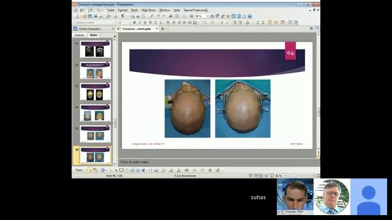Open the Tools menu
This screenshot has width=392, height=220.
(x=135, y=10)
